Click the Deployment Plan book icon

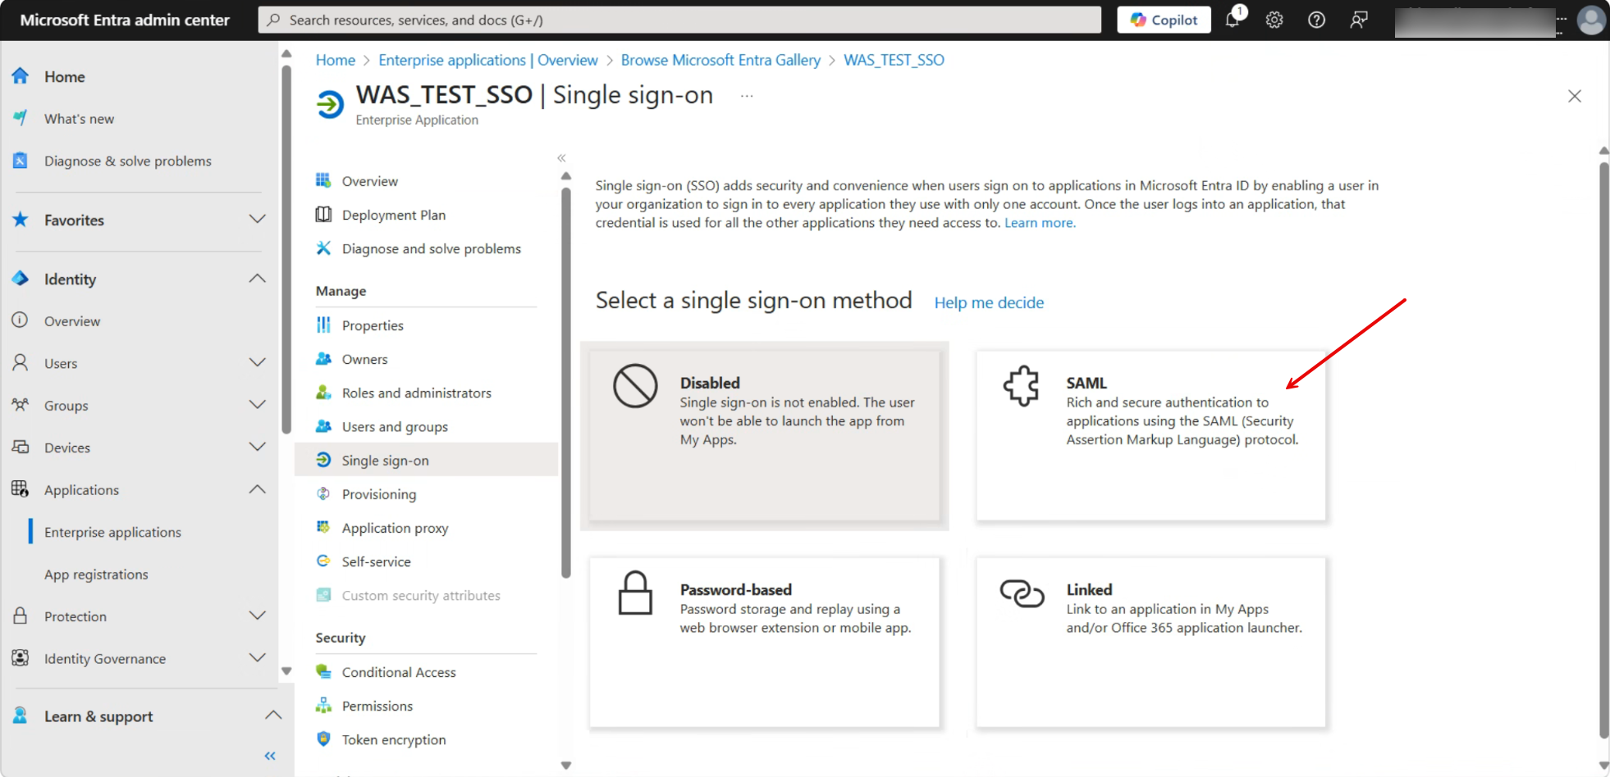click(x=323, y=214)
